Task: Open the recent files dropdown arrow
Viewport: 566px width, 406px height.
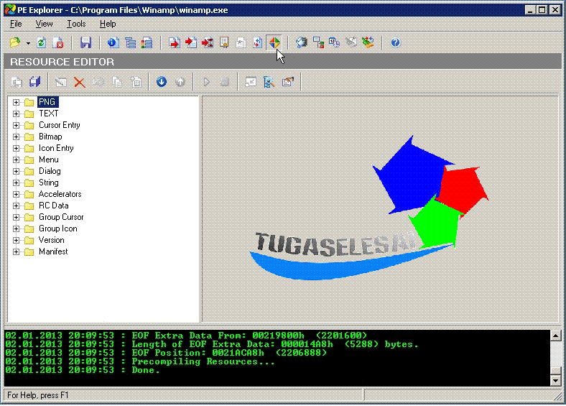Action: point(28,43)
